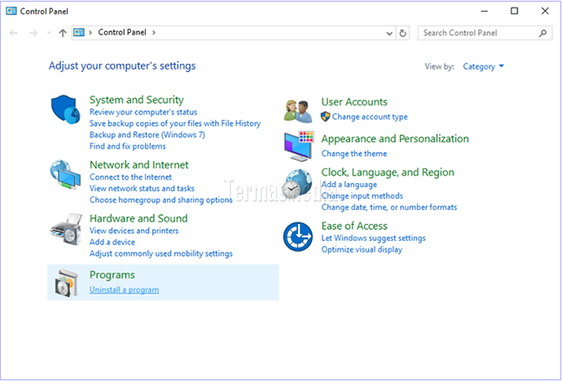562x381 pixels.
Task: Open the View by Category dropdown
Action: pos(483,66)
